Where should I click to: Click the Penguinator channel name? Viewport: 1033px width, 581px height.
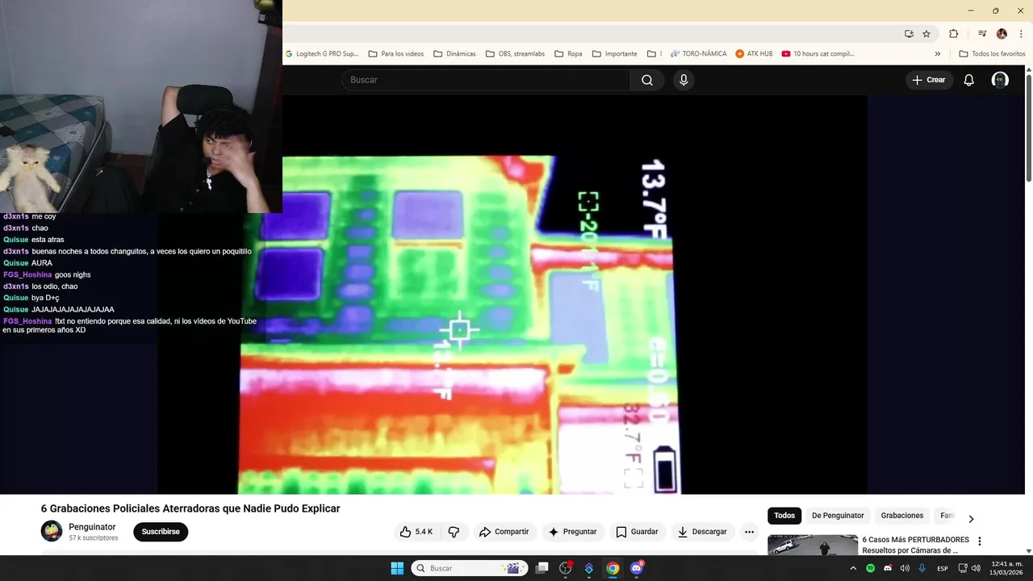92,527
